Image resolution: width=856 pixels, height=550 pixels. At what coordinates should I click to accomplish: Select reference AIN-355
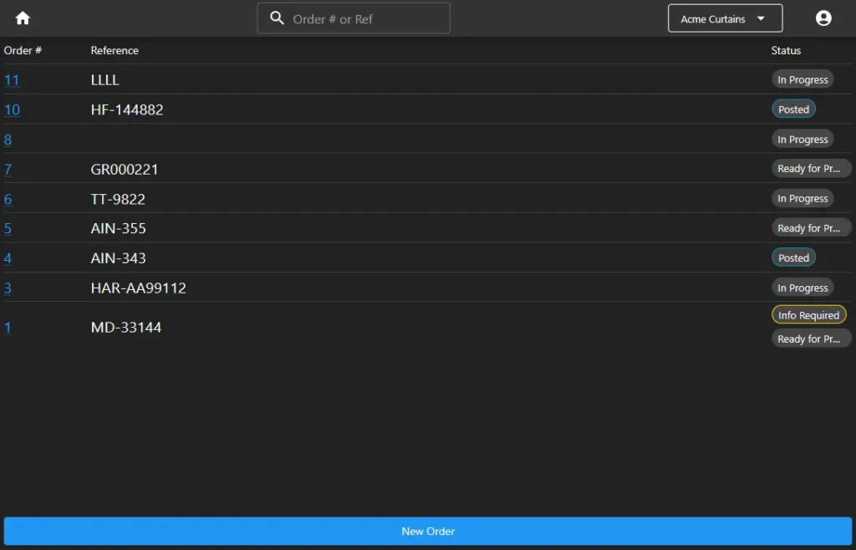pyautogui.click(x=119, y=228)
